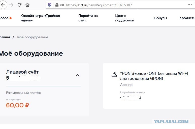Click the saved password key icon

pyautogui.click(x=62, y=5)
